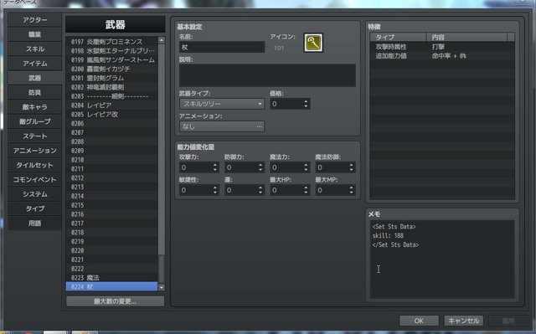Adjust the 攻撃力 spinner
The height and width of the screenshot is (334, 536).
215,167
